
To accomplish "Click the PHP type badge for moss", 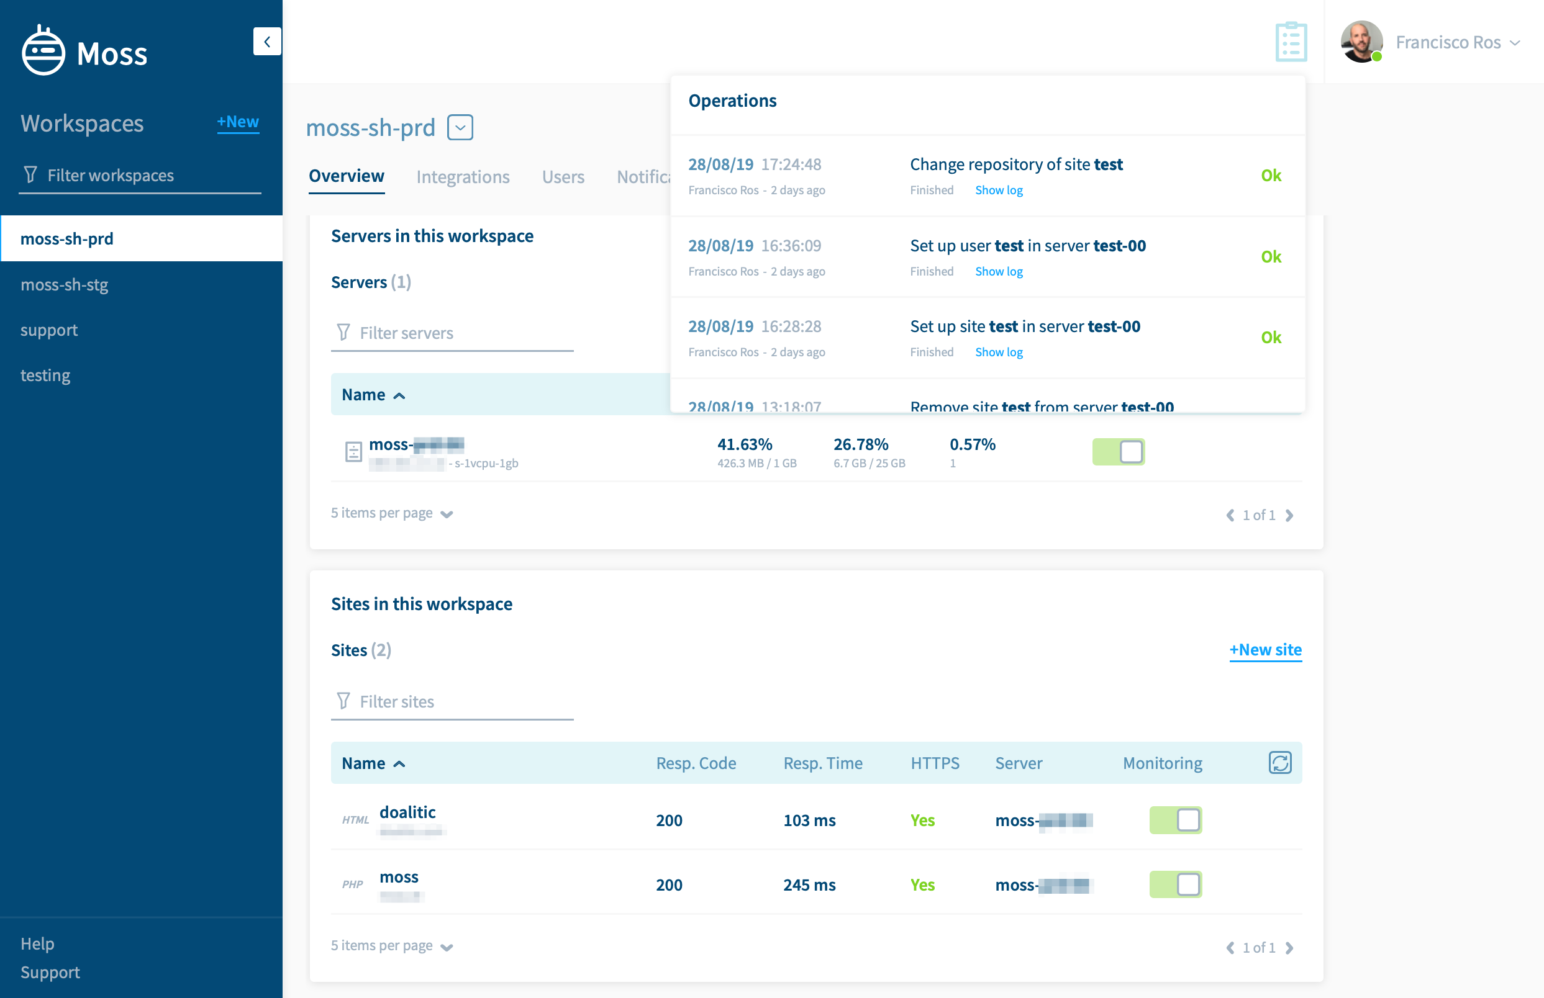I will point(353,885).
